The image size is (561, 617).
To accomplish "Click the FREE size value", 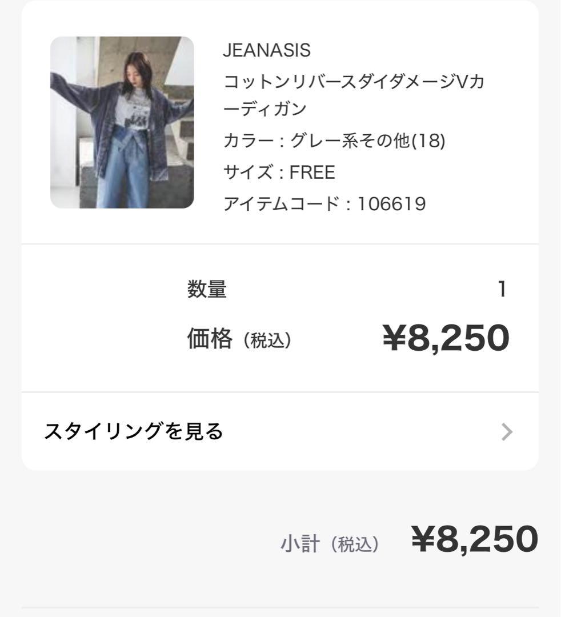I will coord(312,172).
